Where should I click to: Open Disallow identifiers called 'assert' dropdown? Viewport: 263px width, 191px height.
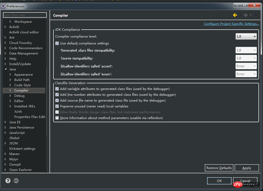246,66
